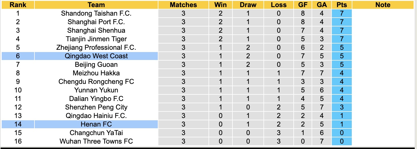Image resolution: width=417 pixels, height=149 pixels.
Task: Sort by the Rank column header
Action: coord(18,5)
